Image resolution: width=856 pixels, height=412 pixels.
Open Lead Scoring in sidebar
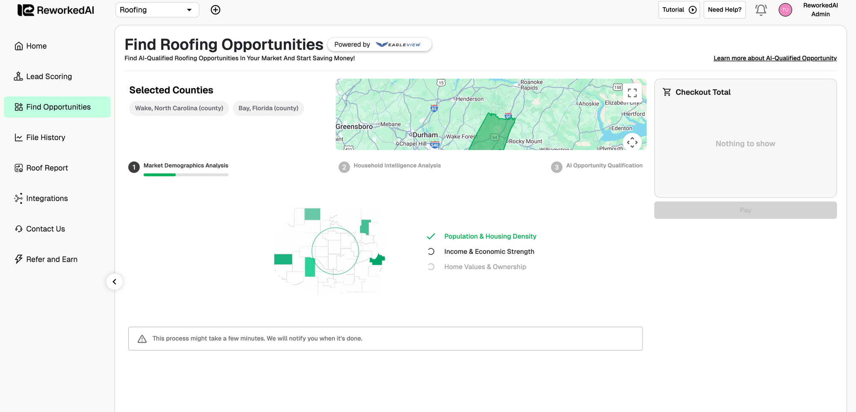pyautogui.click(x=49, y=77)
